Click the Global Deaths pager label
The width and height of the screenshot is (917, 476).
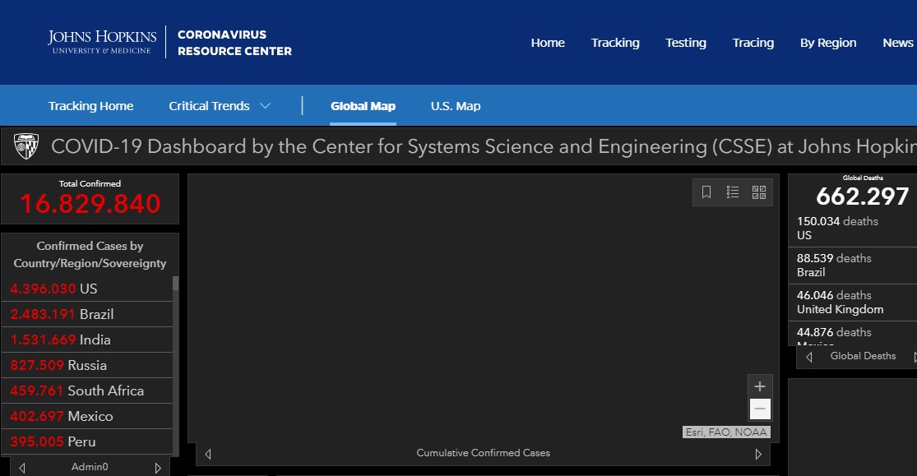864,355
